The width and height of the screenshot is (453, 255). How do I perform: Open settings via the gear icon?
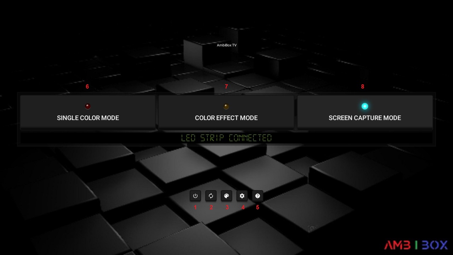click(x=242, y=196)
